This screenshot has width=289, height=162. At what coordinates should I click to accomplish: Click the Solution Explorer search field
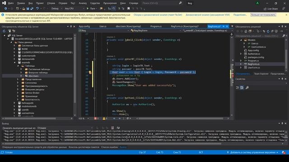point(259,36)
